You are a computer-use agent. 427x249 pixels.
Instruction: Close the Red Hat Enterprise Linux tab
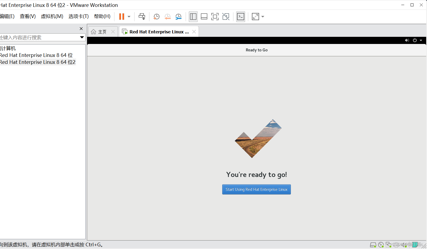[x=194, y=32]
